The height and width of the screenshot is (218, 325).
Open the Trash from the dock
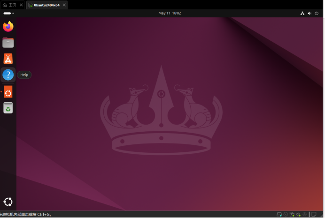coord(8,108)
